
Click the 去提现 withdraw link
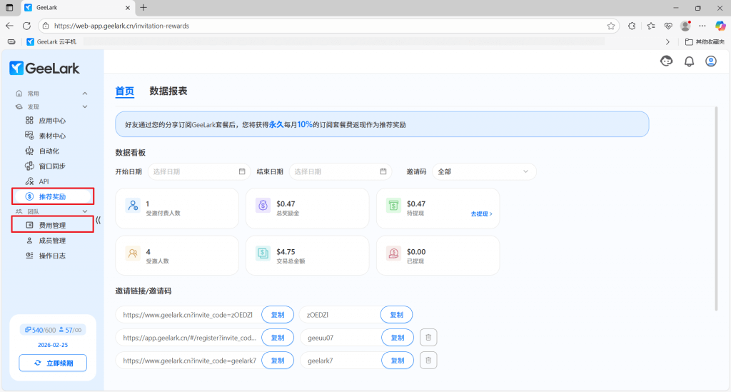[x=480, y=213]
